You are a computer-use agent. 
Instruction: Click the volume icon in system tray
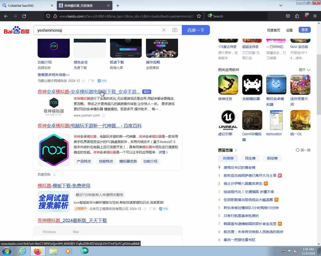pos(296,251)
